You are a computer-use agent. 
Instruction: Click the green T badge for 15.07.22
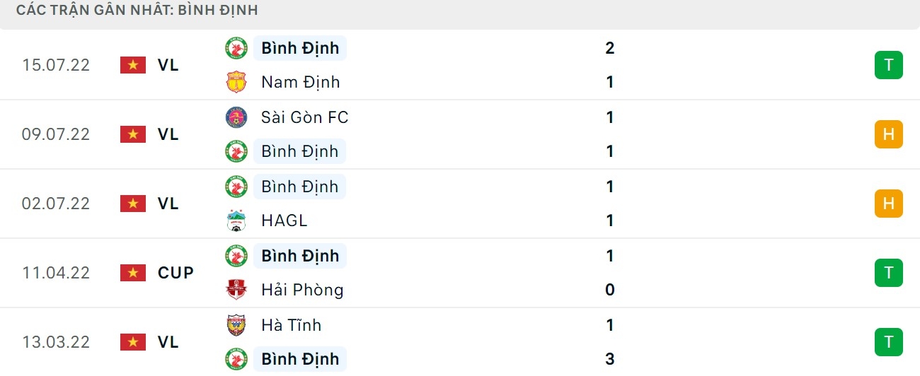pyautogui.click(x=888, y=65)
